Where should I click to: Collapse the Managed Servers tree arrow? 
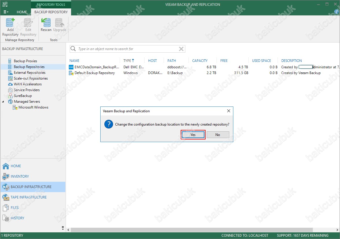(x=3, y=102)
